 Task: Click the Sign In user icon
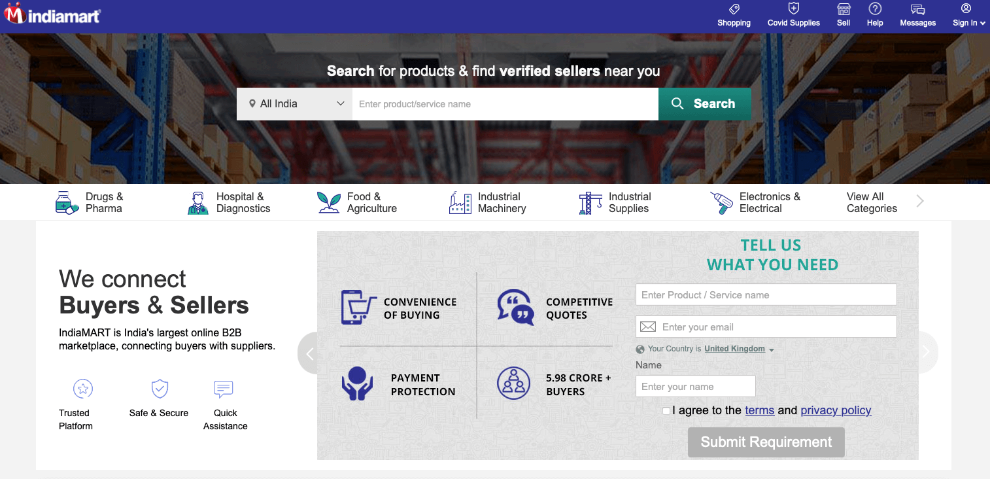966,9
